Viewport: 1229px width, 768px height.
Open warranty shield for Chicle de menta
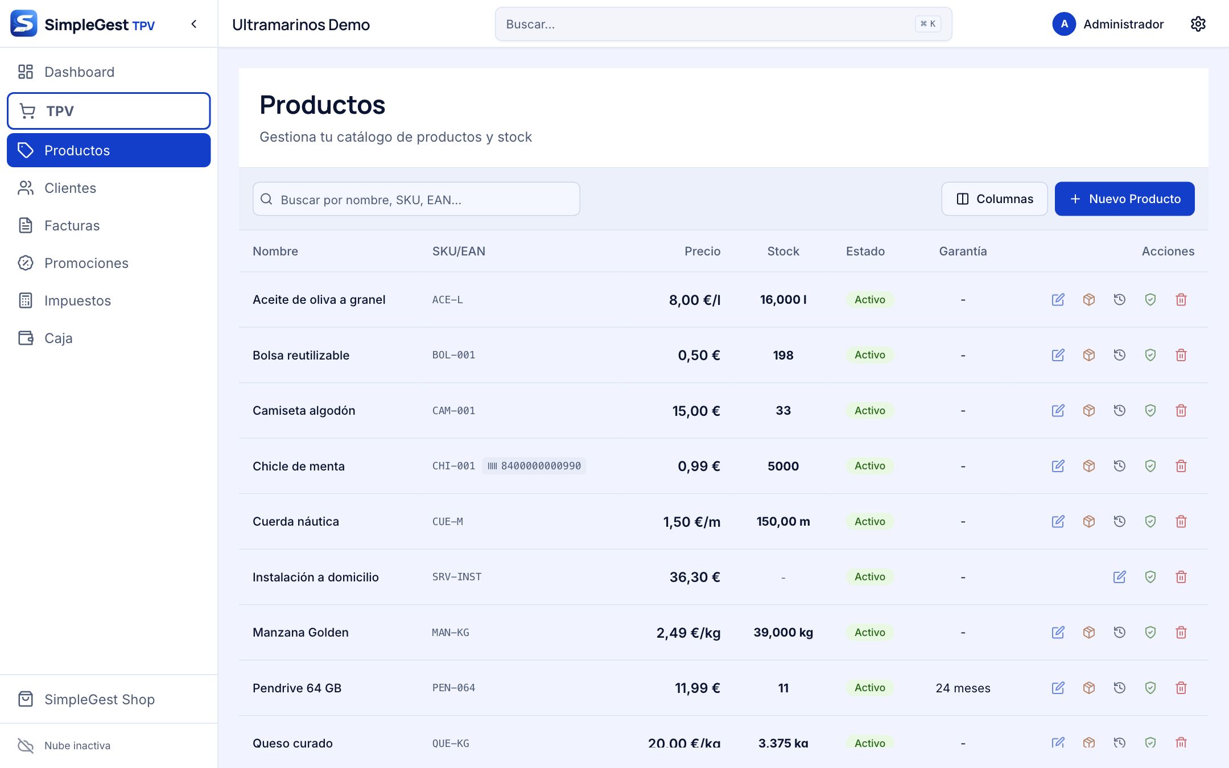point(1150,466)
